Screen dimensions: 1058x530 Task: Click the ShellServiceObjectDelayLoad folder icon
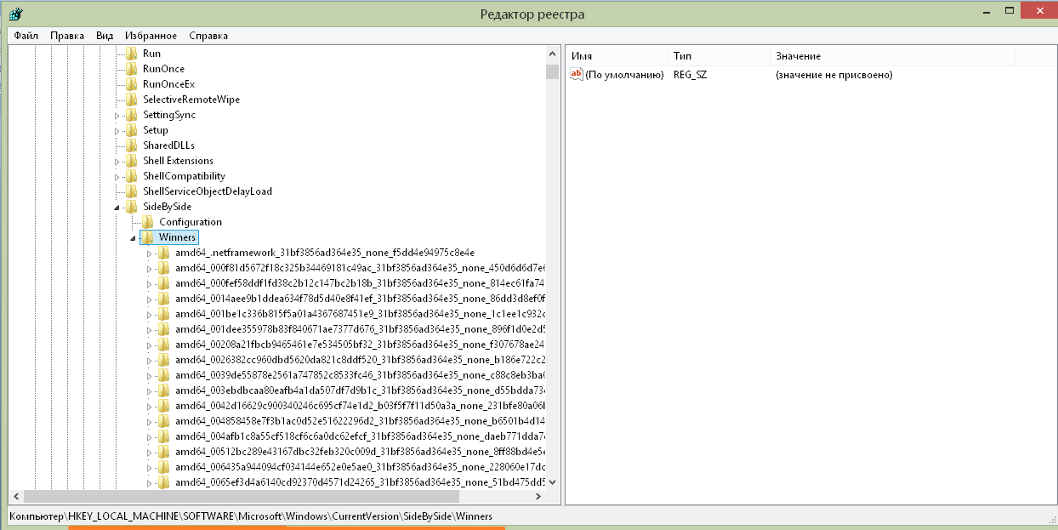pyautogui.click(x=131, y=191)
